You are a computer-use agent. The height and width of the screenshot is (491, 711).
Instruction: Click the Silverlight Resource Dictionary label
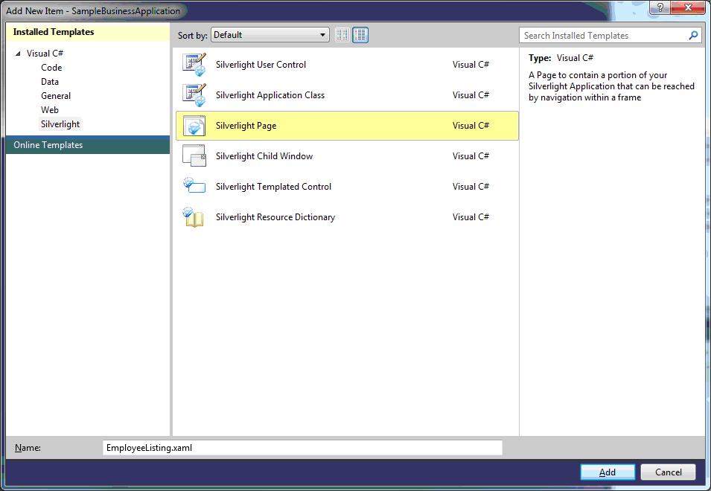coord(275,217)
